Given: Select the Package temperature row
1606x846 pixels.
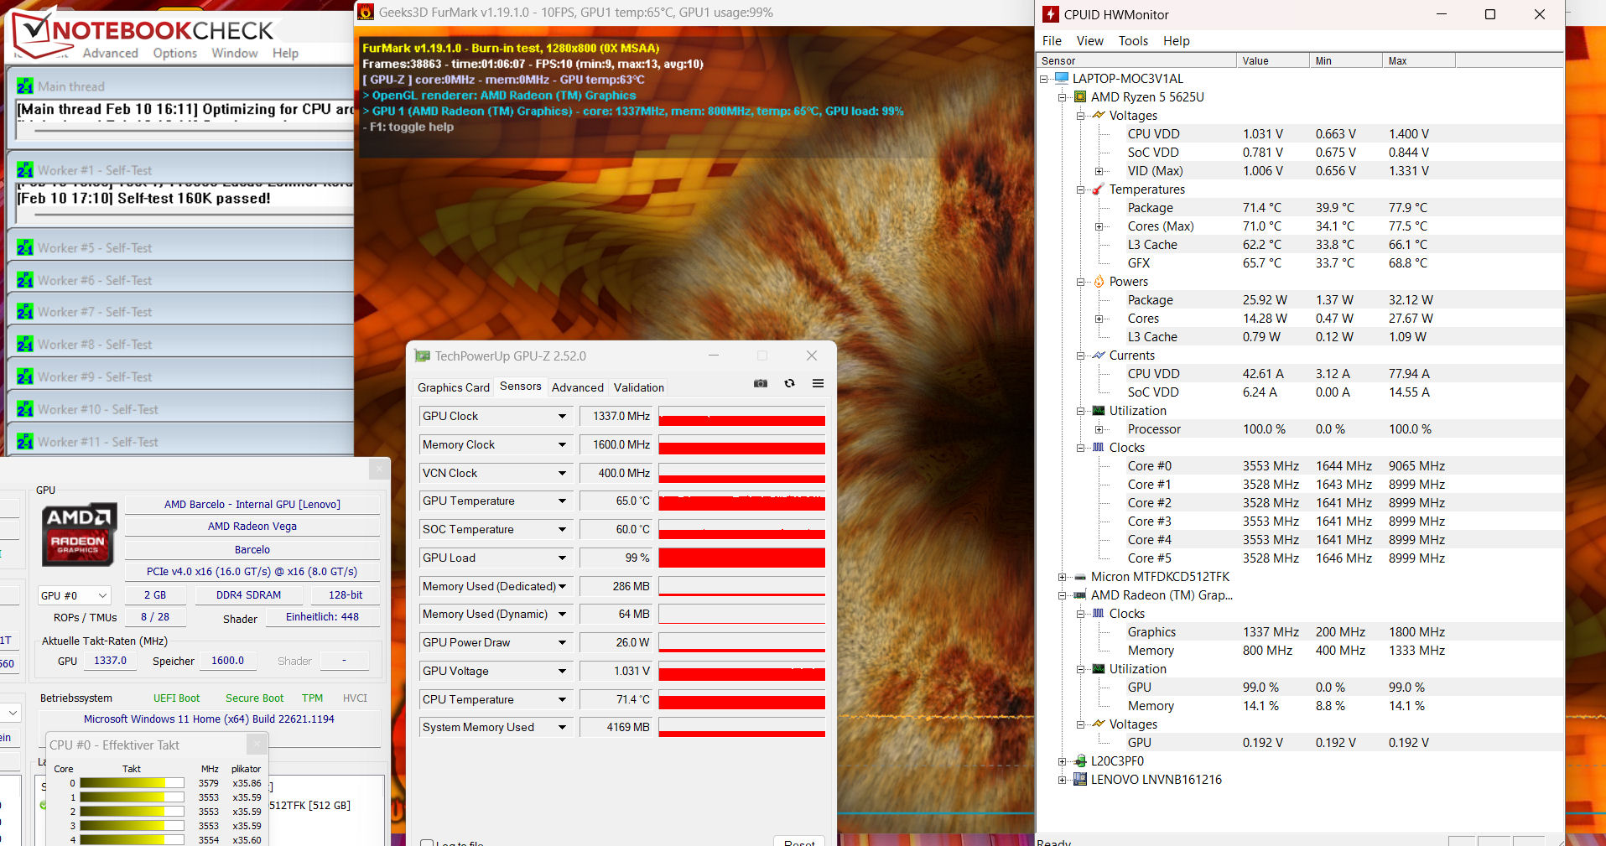Looking at the screenshot, I should [1300, 208].
